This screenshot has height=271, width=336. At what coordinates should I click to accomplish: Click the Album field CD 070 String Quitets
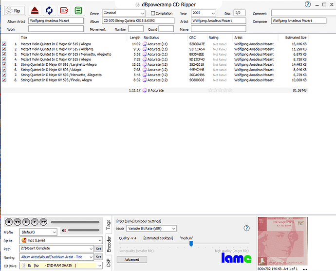click(x=138, y=21)
